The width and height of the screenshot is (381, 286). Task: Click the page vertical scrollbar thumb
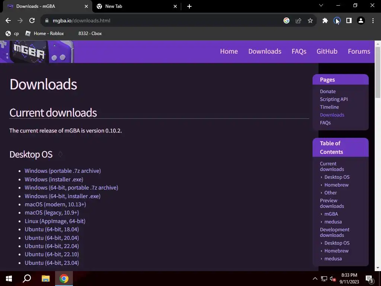[378, 72]
